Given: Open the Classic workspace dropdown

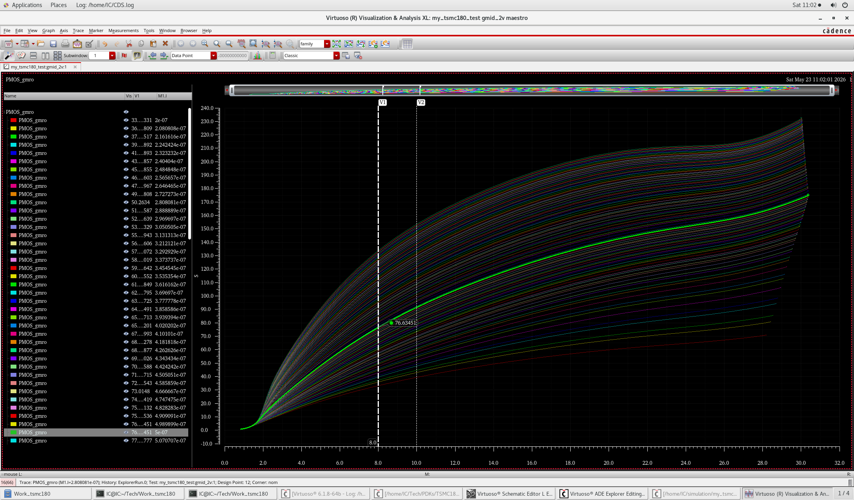Looking at the screenshot, I should click(x=336, y=56).
